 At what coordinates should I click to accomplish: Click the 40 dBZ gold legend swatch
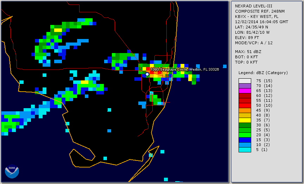(x=245, y=115)
